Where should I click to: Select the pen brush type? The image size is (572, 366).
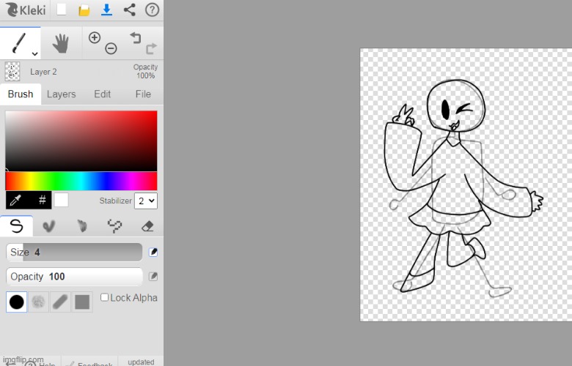(16, 226)
